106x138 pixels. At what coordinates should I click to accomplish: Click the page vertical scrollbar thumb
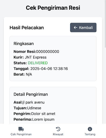click(105, 24)
